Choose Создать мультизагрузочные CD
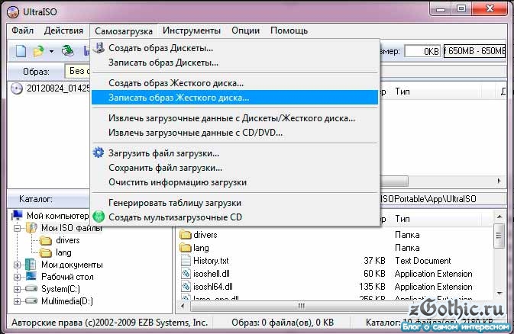Image resolution: width=514 pixels, height=334 pixels. [x=234, y=217]
